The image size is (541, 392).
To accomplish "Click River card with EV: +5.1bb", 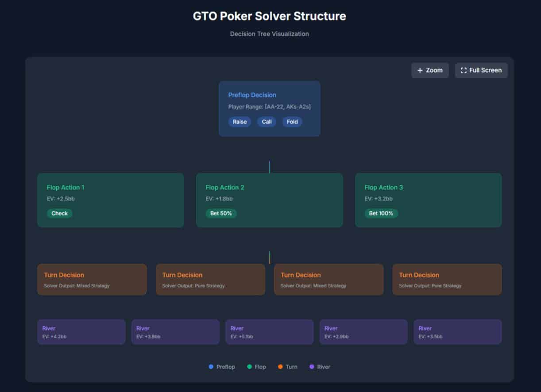I will point(270,332).
